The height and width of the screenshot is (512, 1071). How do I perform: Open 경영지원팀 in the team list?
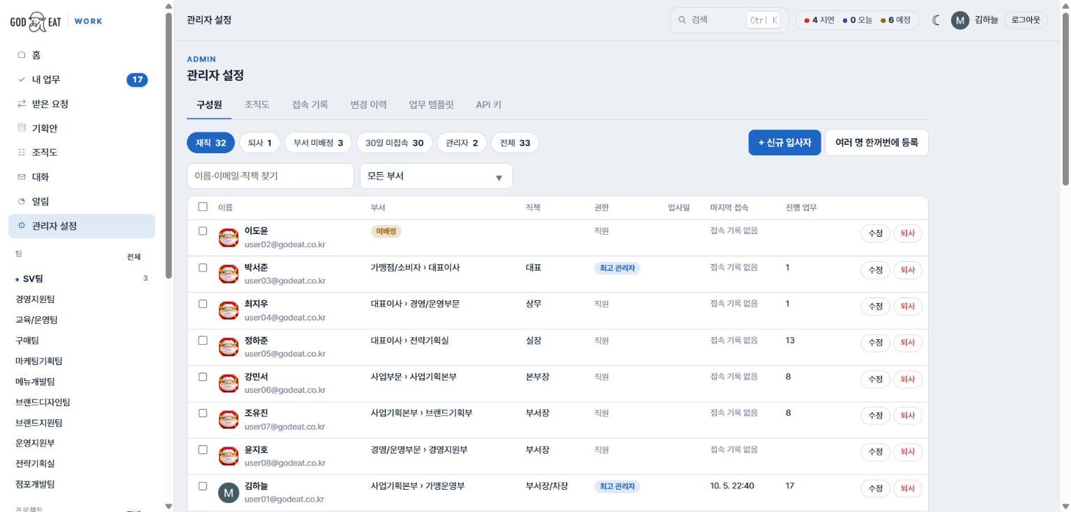point(35,300)
